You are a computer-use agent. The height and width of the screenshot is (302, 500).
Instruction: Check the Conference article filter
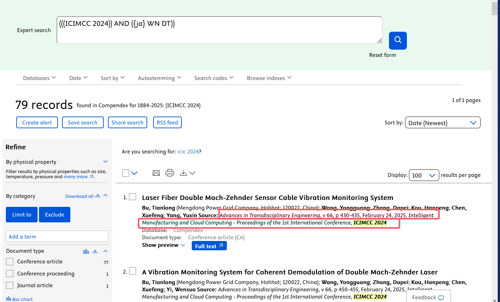[x=10, y=262]
